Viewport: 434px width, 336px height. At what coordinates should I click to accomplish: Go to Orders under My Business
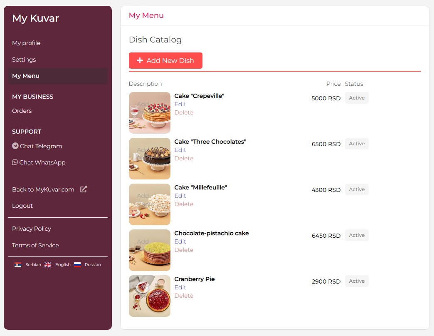click(22, 111)
